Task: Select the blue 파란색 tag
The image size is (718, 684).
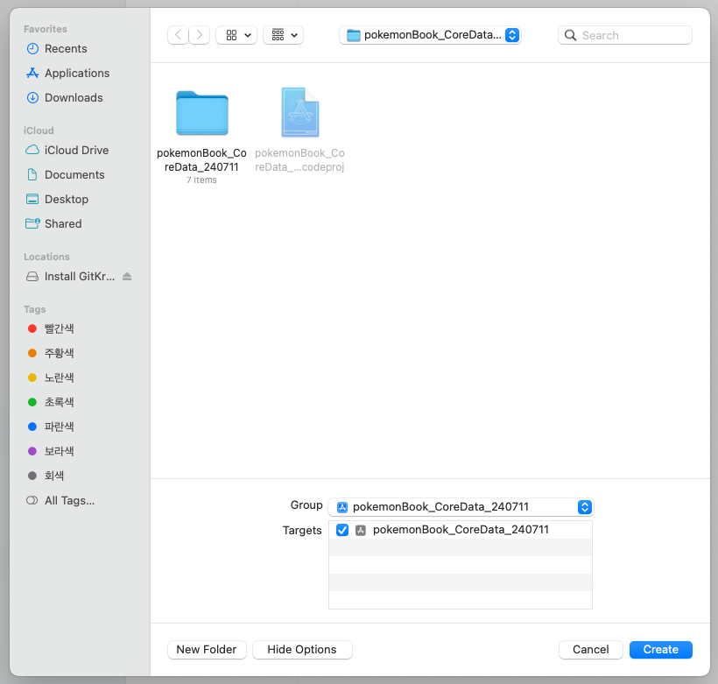Action: click(x=51, y=427)
